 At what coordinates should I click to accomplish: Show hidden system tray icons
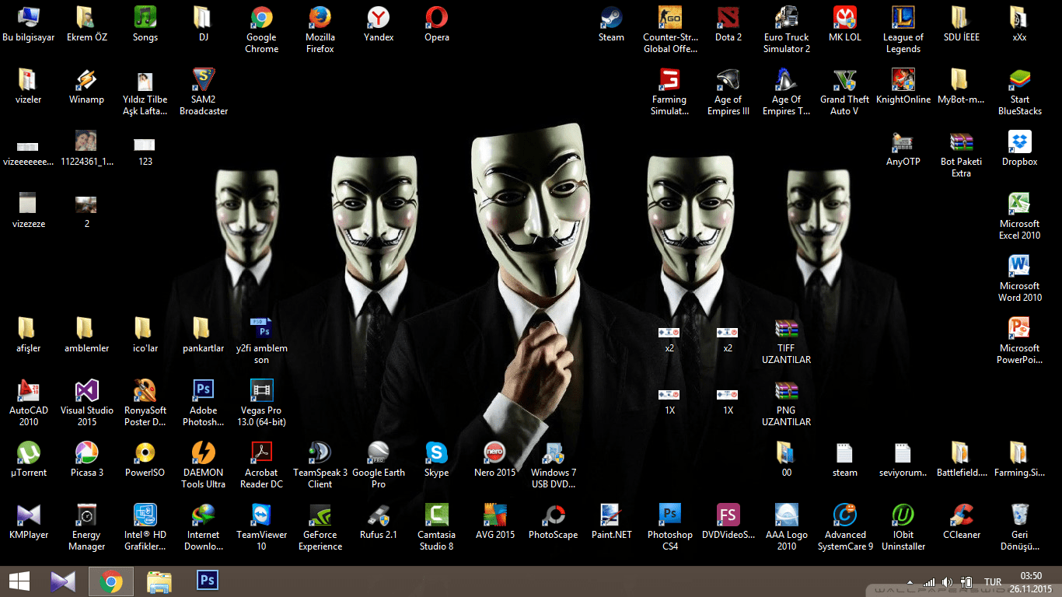pyautogui.click(x=909, y=582)
